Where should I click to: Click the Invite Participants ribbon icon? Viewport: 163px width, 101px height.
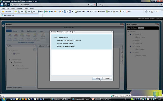(35, 37)
